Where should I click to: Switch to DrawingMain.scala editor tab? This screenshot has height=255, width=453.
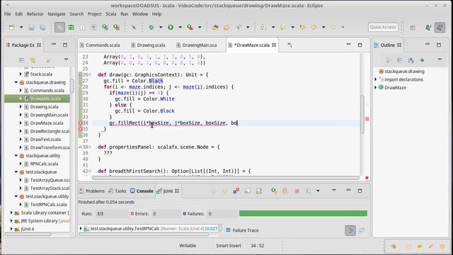197,45
